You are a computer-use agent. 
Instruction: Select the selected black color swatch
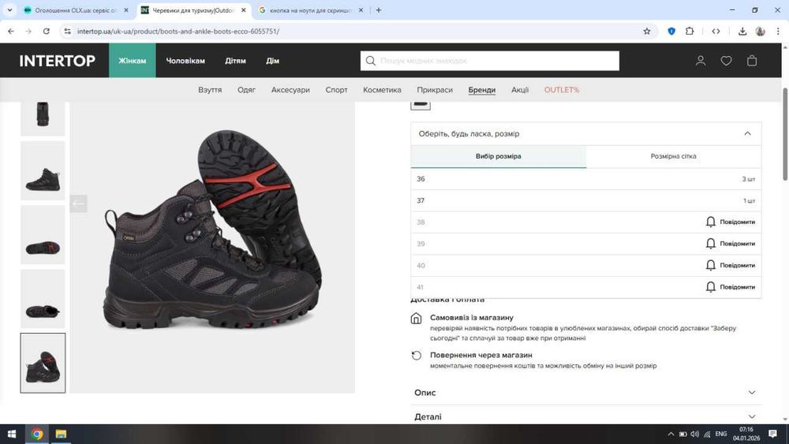point(421,104)
